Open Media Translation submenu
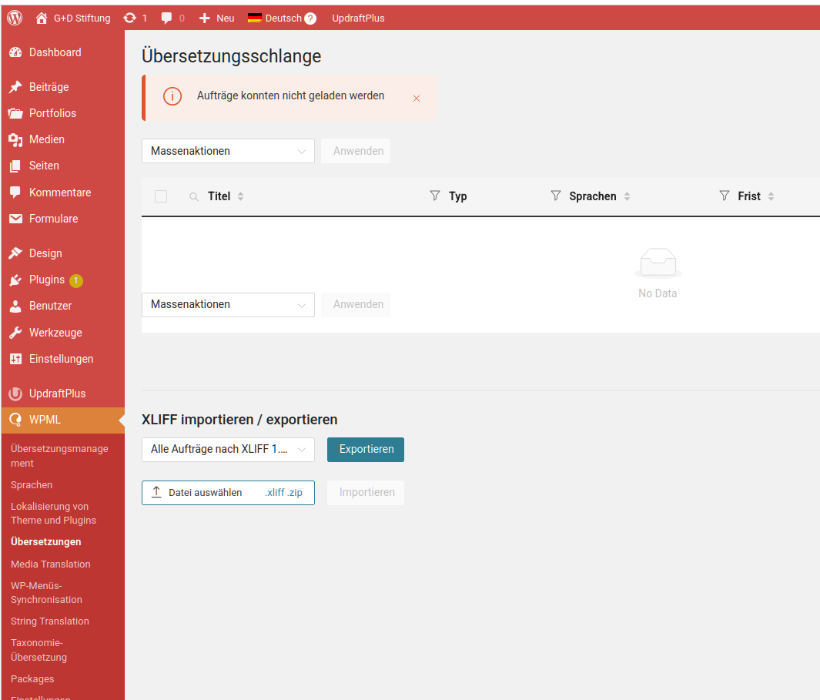820x700 pixels. (51, 564)
